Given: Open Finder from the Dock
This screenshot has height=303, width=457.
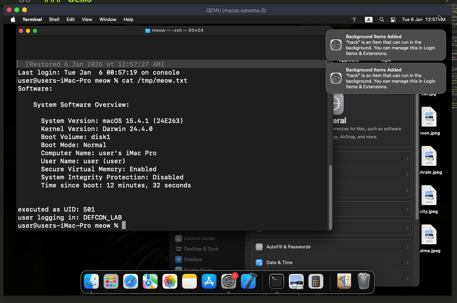Looking at the screenshot, I should 91,282.
